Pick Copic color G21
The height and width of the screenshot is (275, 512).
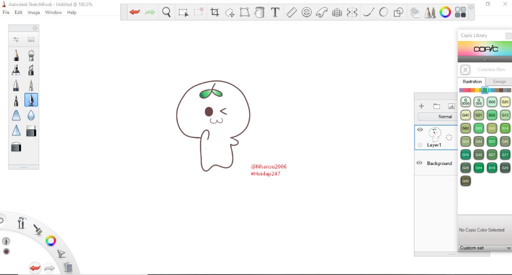(478, 115)
